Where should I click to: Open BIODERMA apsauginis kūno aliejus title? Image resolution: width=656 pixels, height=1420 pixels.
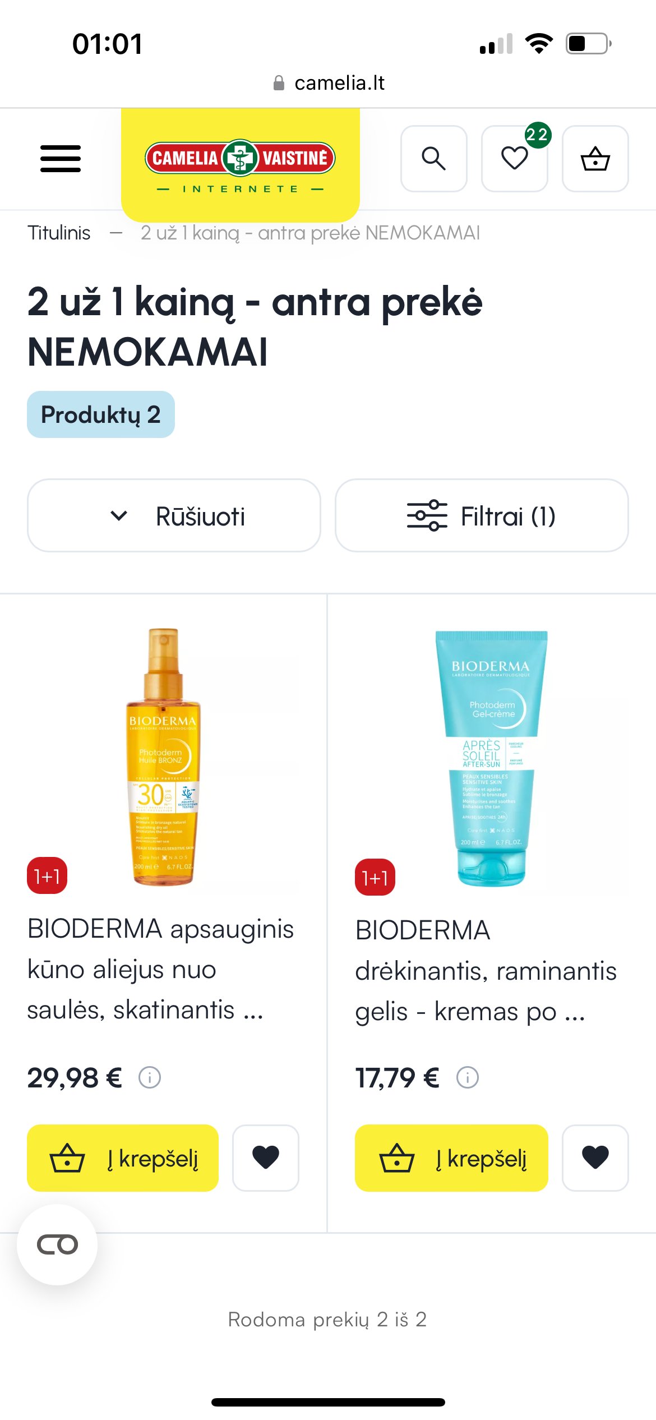click(x=160, y=969)
